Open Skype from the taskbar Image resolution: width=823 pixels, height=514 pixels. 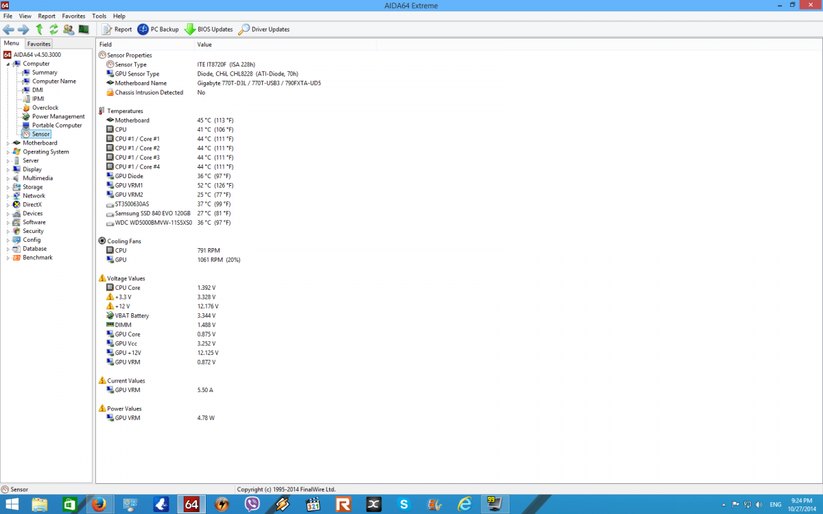[x=404, y=504]
